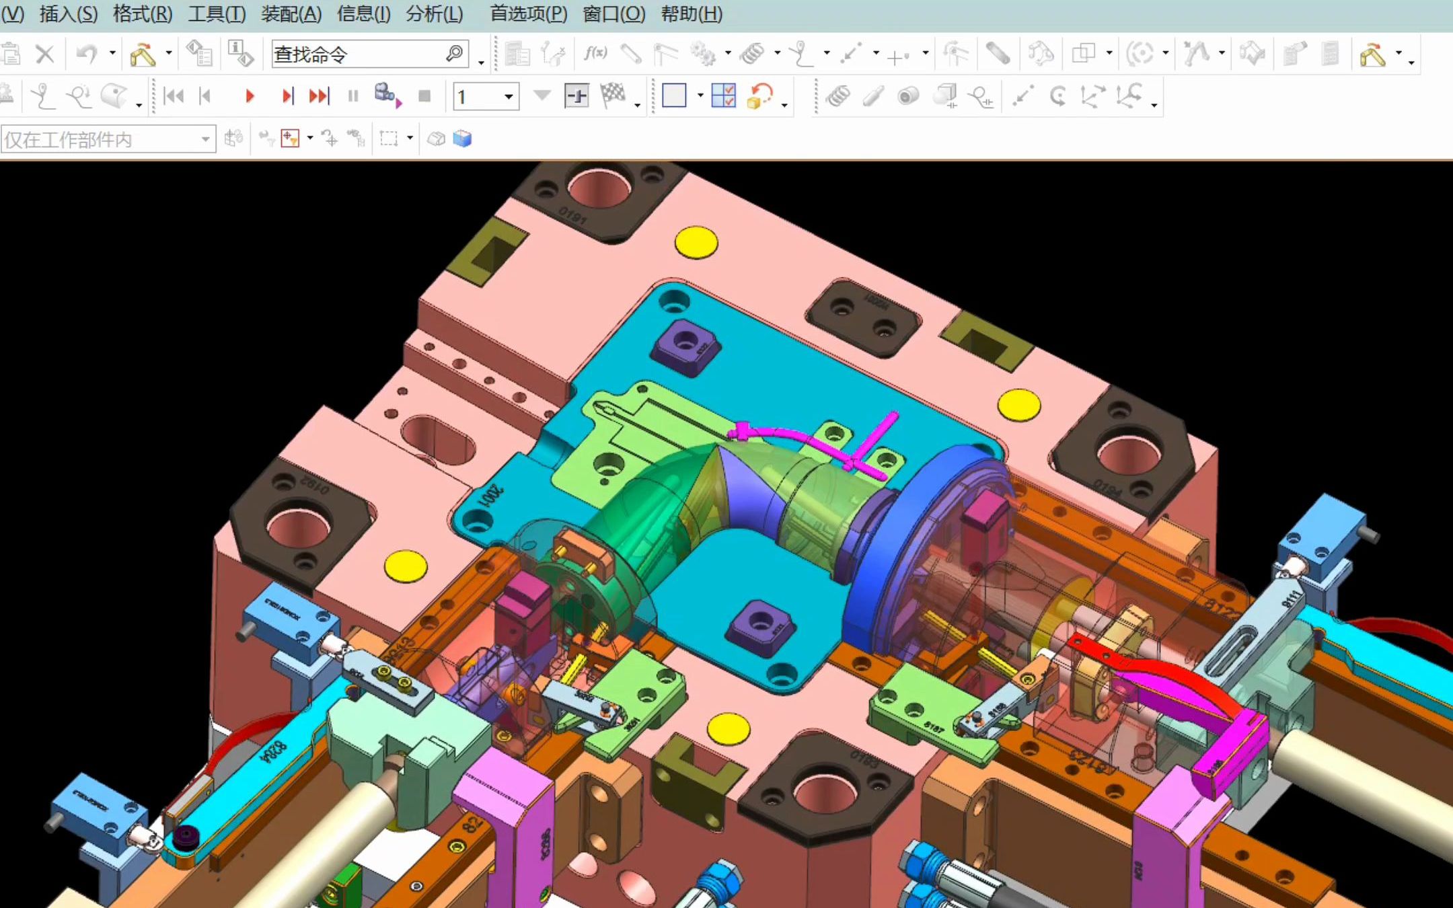
Task: Toggle the rectangle selection marquee icon
Action: point(389,139)
